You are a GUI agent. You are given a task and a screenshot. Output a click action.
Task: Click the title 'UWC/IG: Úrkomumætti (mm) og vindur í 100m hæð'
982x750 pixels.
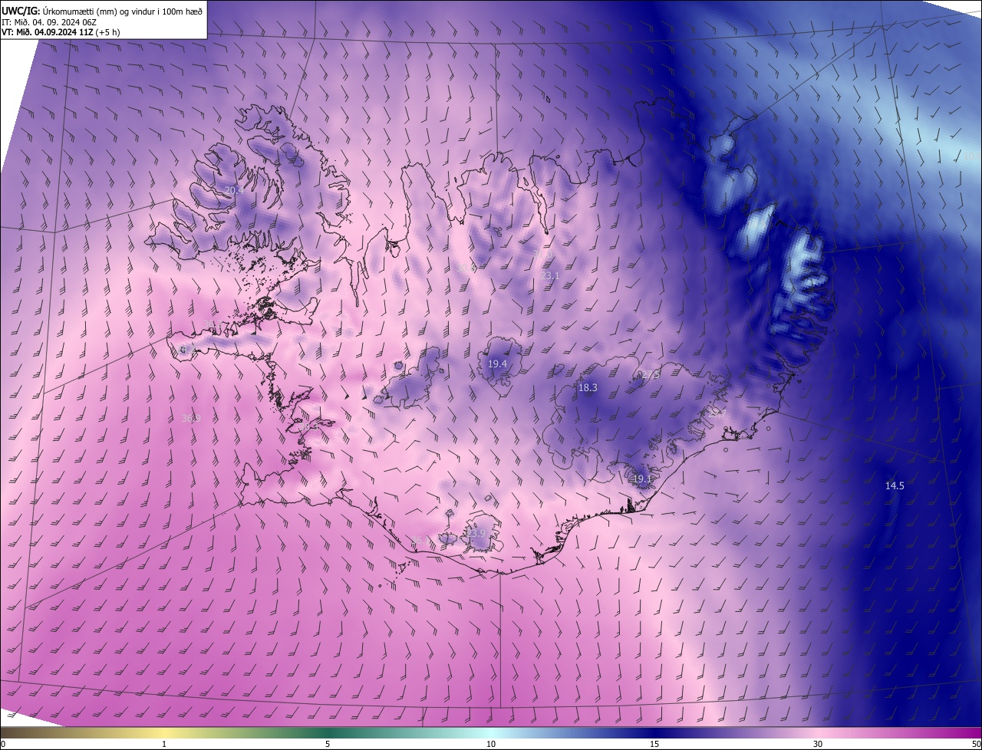click(x=102, y=10)
